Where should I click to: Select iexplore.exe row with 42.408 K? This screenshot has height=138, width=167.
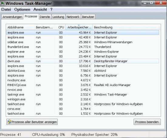(83, 37)
